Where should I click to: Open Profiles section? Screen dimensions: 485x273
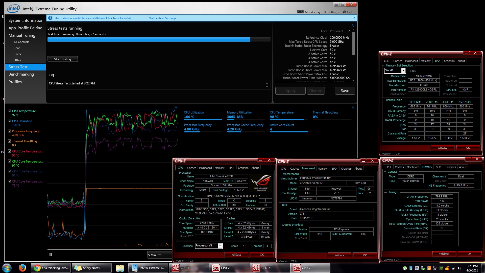[x=15, y=82]
